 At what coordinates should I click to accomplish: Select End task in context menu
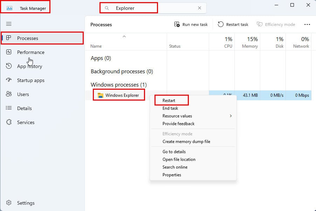pos(170,108)
